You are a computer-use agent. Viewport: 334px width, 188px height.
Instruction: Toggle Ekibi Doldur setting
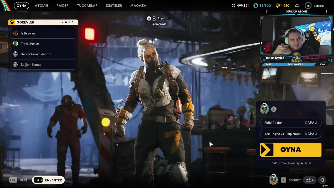(291, 123)
